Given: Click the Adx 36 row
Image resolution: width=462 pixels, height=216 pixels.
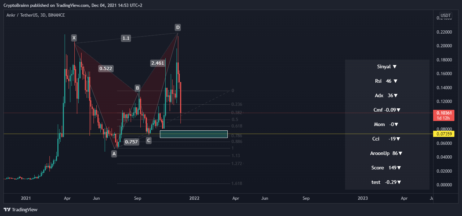Looking at the screenshot, I should 387,96.
